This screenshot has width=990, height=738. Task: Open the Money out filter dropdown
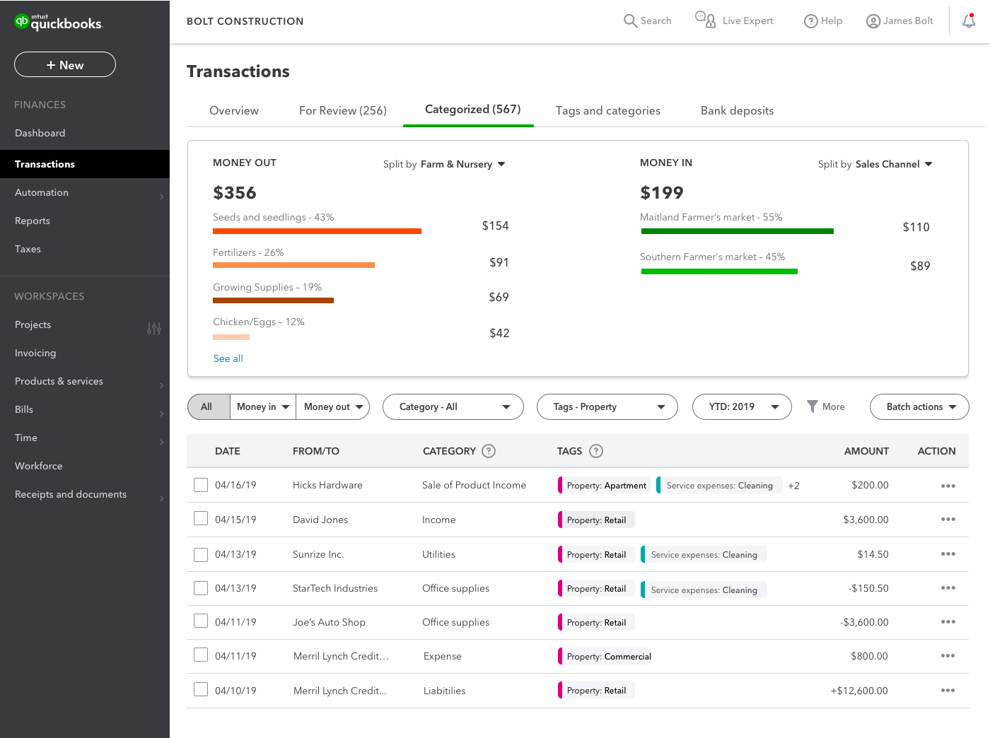332,406
